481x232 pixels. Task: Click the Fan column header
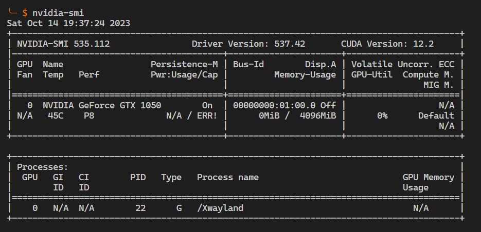pyautogui.click(x=25, y=74)
